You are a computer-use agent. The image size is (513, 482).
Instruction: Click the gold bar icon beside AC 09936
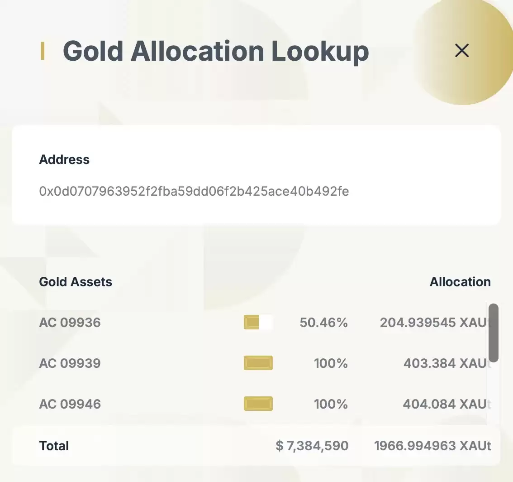click(258, 322)
